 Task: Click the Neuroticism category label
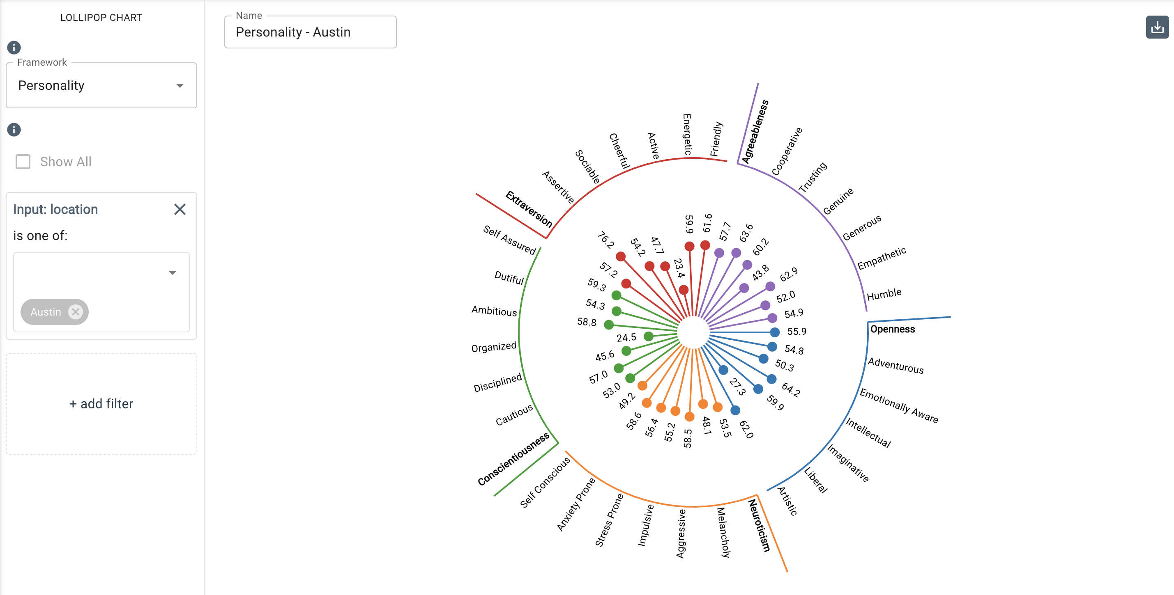pos(759,525)
